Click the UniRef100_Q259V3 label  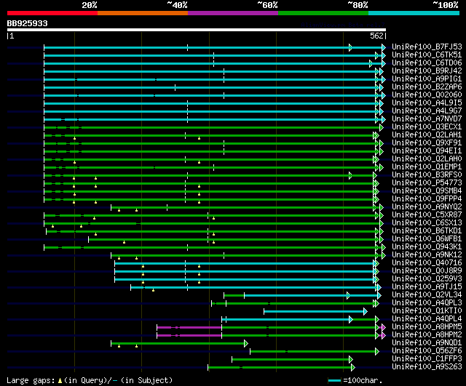click(427, 279)
